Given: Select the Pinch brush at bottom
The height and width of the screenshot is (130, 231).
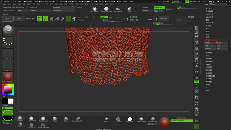Looking at the screenshot, I should 55,119.
